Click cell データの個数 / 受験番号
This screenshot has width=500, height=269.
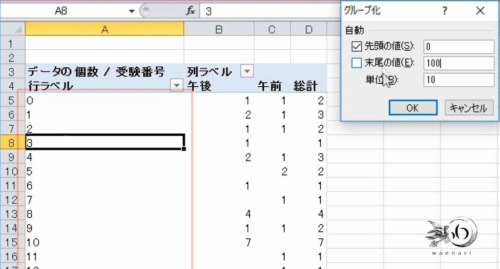(104, 72)
